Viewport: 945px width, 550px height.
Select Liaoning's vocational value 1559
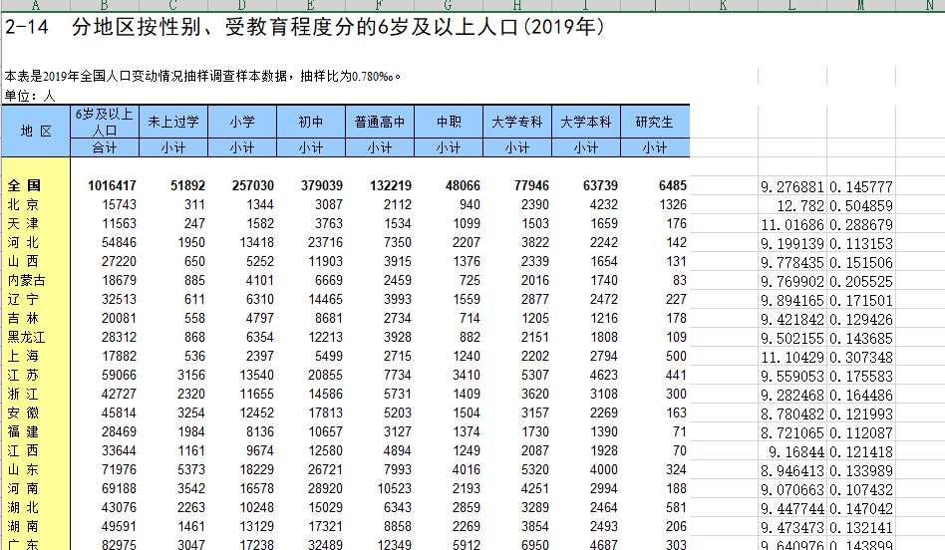pyautogui.click(x=467, y=299)
